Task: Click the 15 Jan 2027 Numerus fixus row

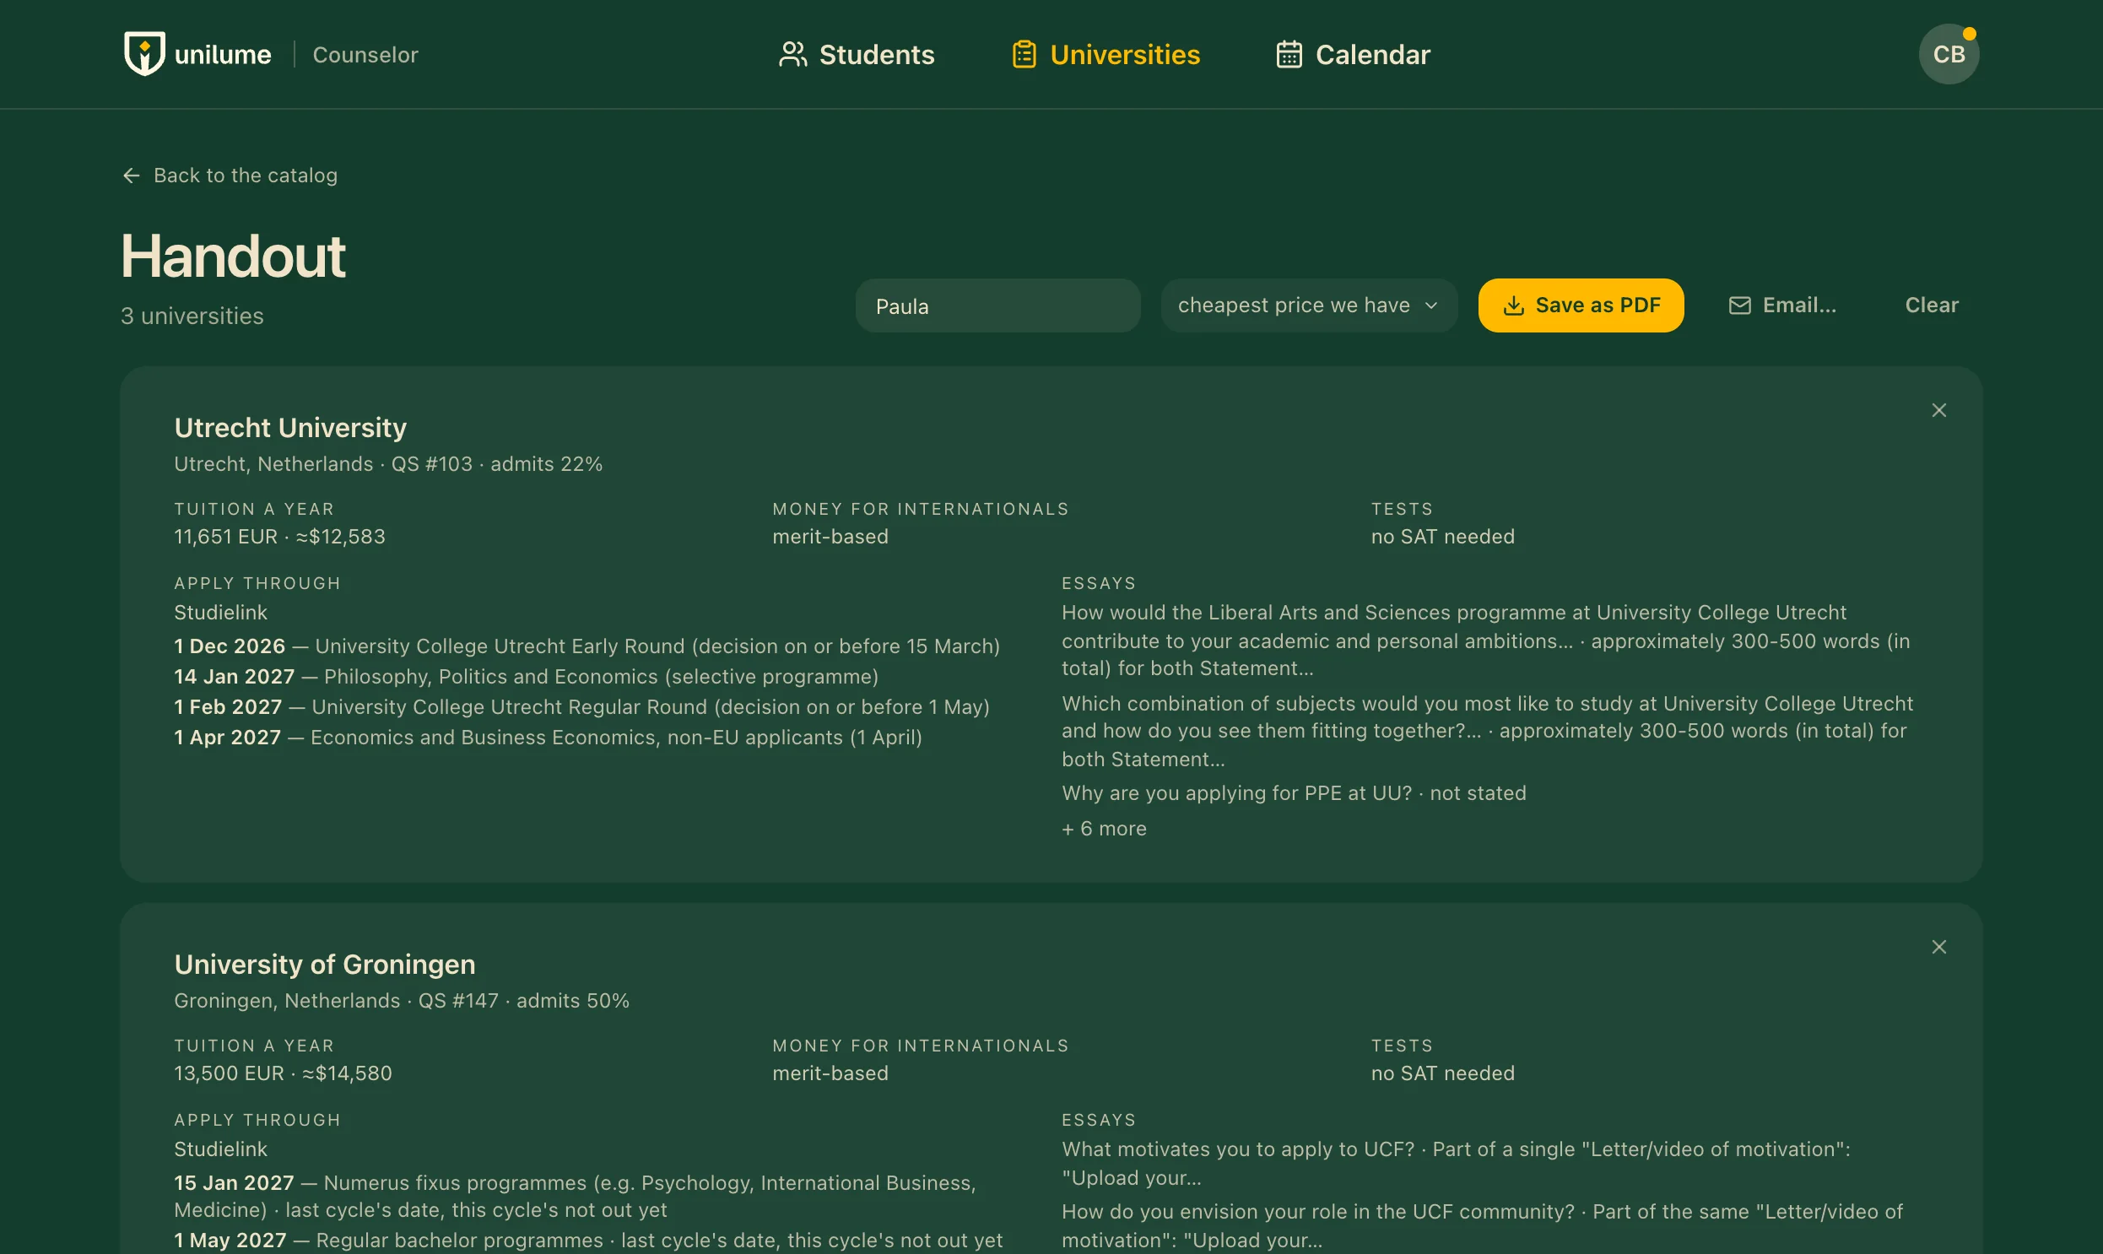Action: tap(575, 1196)
